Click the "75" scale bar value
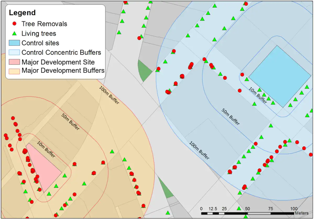 click(271, 209)
